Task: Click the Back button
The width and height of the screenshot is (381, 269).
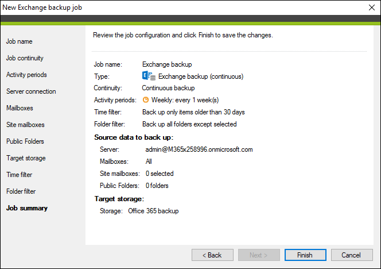Action: click(212, 255)
